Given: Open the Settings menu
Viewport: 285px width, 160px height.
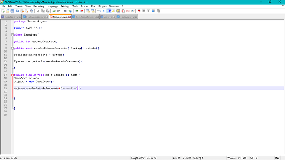Looking at the screenshot, I should (x=65, y=6).
